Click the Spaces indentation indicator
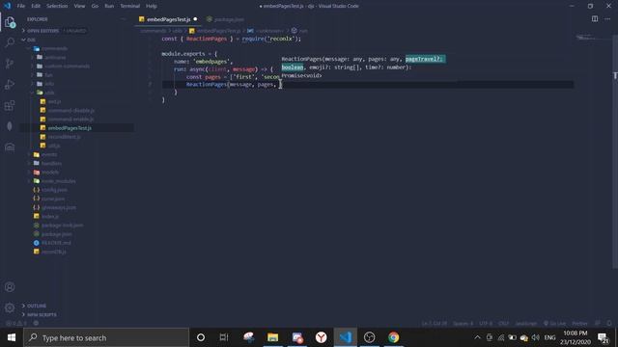Screen dimensions: 618x347 pyautogui.click(x=463, y=324)
